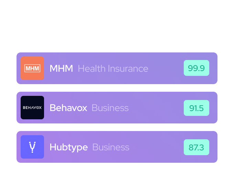The width and height of the screenshot is (234, 180).
Task: Click white MHM text inside orange logo
Action: click(32, 68)
